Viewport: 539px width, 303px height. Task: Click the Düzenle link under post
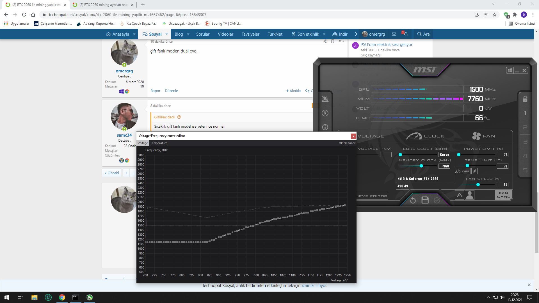171,91
